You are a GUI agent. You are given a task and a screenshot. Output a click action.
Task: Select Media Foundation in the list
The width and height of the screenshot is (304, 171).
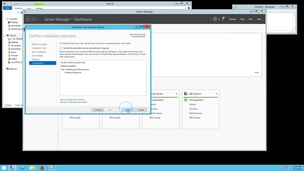(68, 66)
